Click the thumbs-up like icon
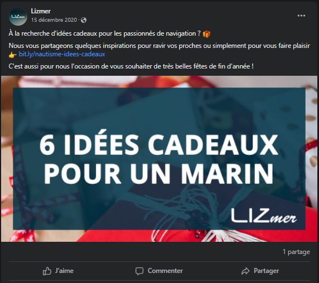The width and height of the screenshot is (319, 283). click(47, 271)
